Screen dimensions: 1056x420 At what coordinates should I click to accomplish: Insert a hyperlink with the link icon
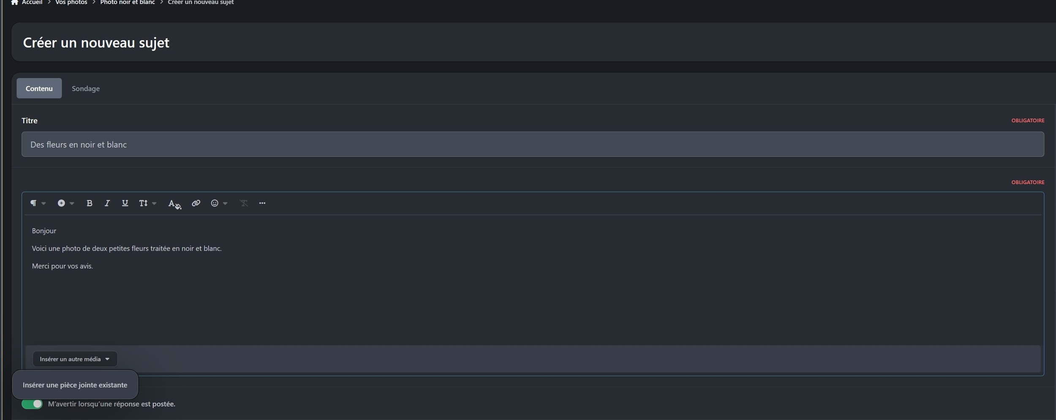click(x=196, y=203)
